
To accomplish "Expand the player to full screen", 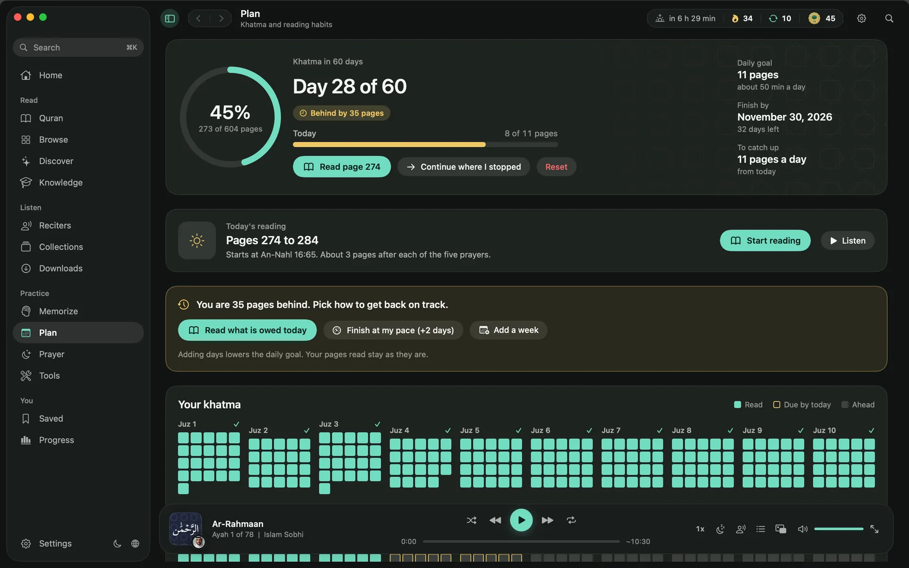I will (874, 529).
